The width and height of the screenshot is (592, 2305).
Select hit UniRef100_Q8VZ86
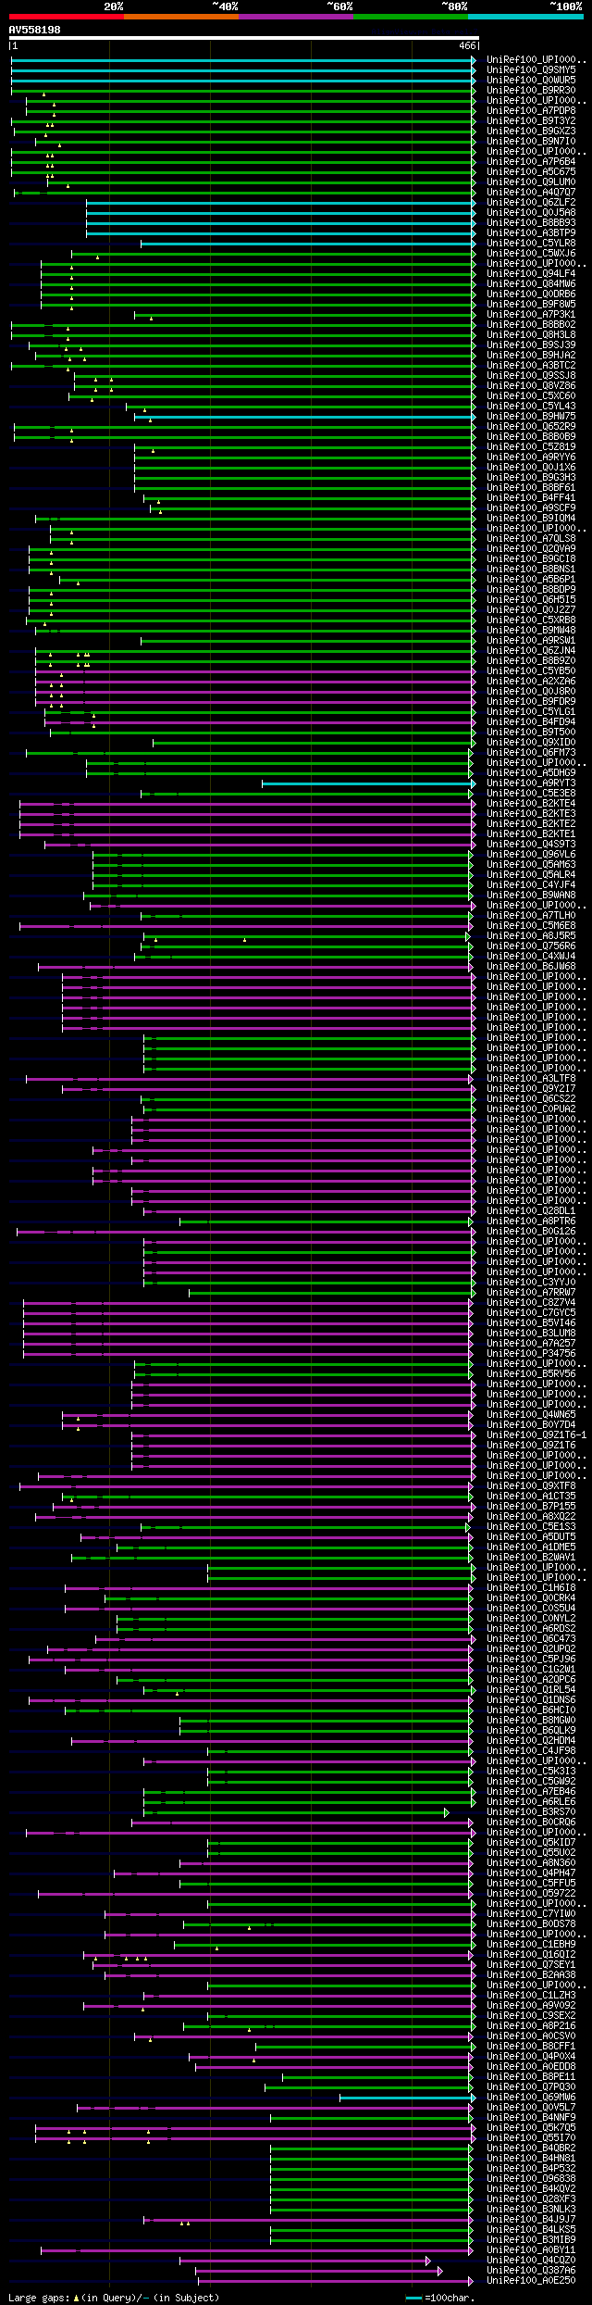click(x=531, y=385)
